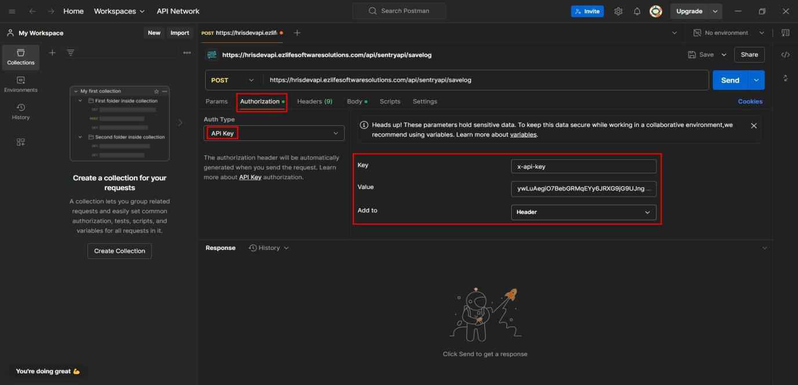Viewport: 798px width, 385px height.
Task: Open collections three-dot options menu
Action: pyautogui.click(x=187, y=53)
